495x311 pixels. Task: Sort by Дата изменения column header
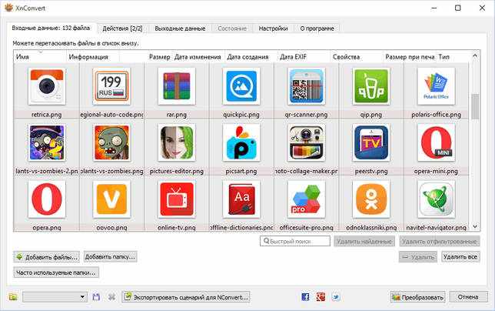pos(198,57)
